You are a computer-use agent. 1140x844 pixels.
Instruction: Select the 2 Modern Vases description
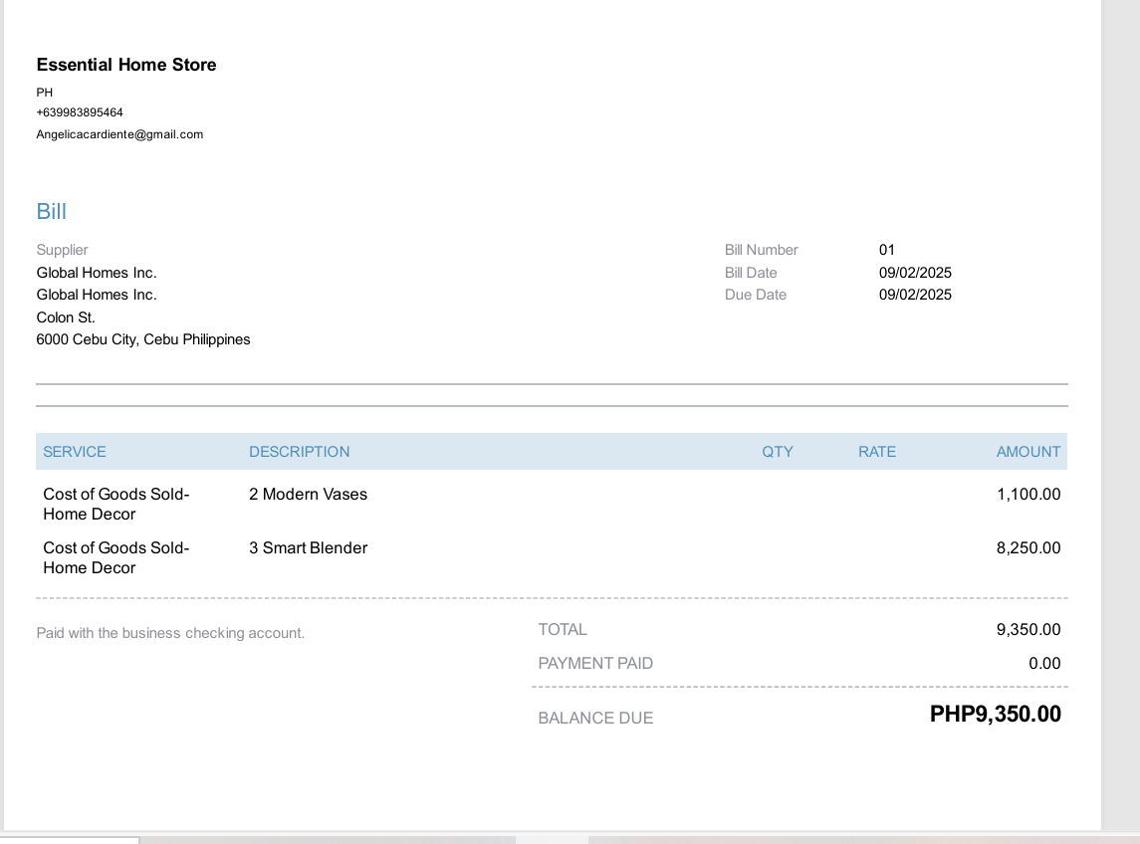(309, 495)
